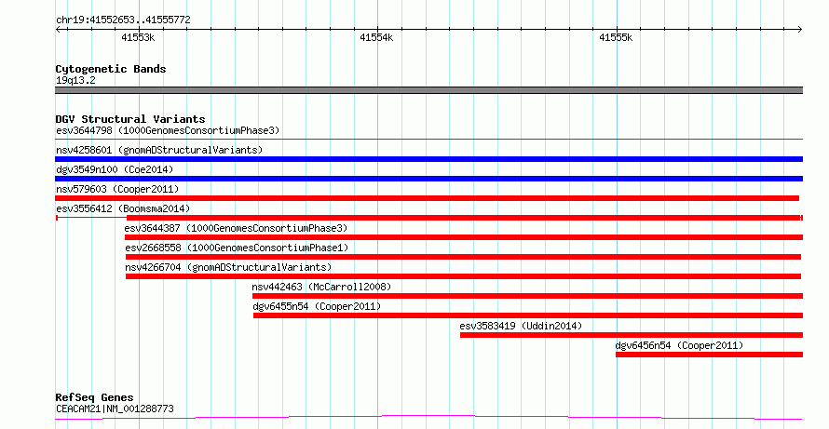
Task: Click the red dgv6456n54 variant bar
Action: (x=709, y=355)
